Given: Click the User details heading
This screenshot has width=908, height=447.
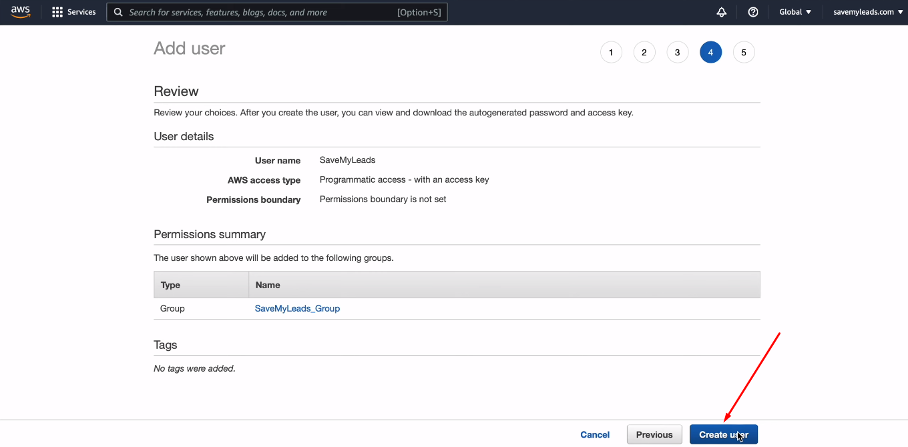Looking at the screenshot, I should [184, 136].
